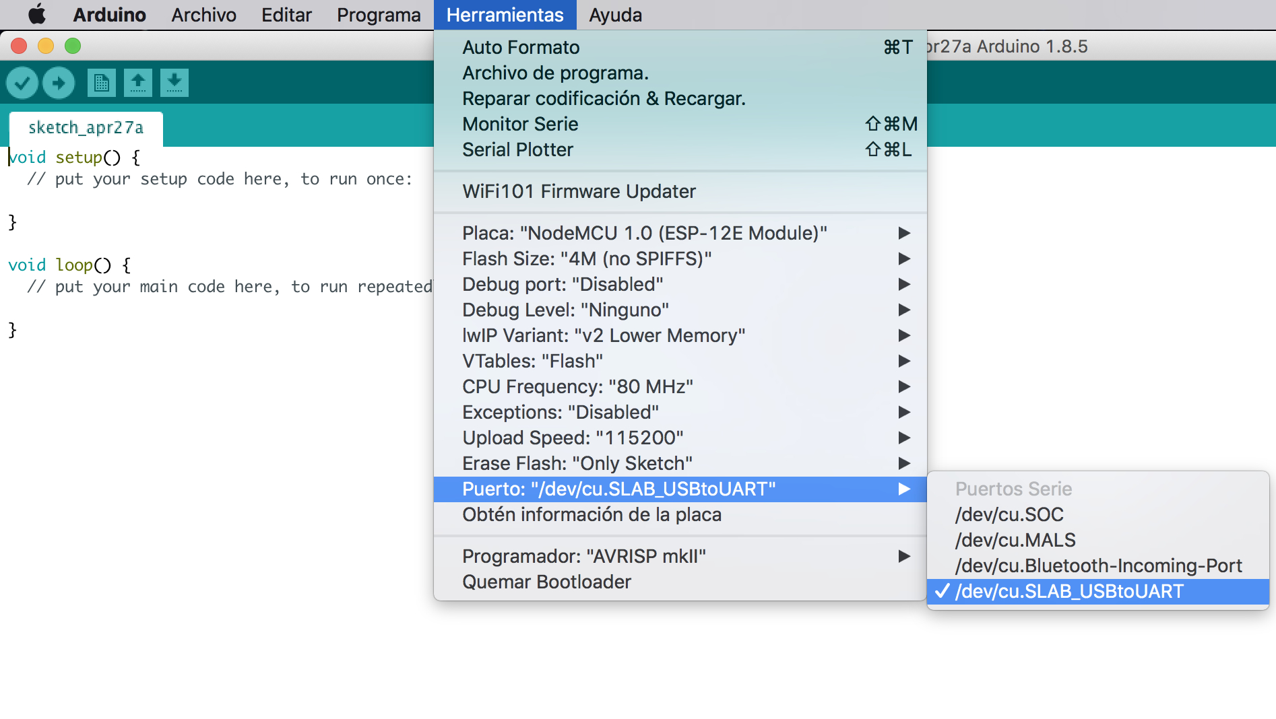Click the 'put your setup code here' comment
The width and height of the screenshot is (1276, 719).
click(220, 179)
